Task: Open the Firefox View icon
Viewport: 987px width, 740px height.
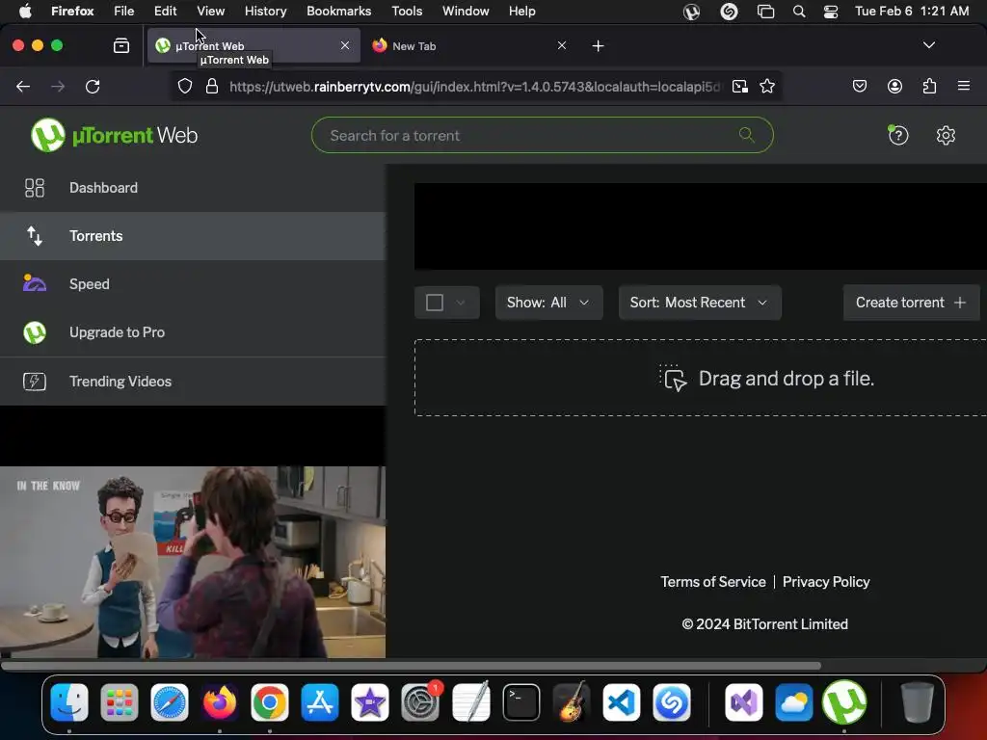Action: (121, 46)
